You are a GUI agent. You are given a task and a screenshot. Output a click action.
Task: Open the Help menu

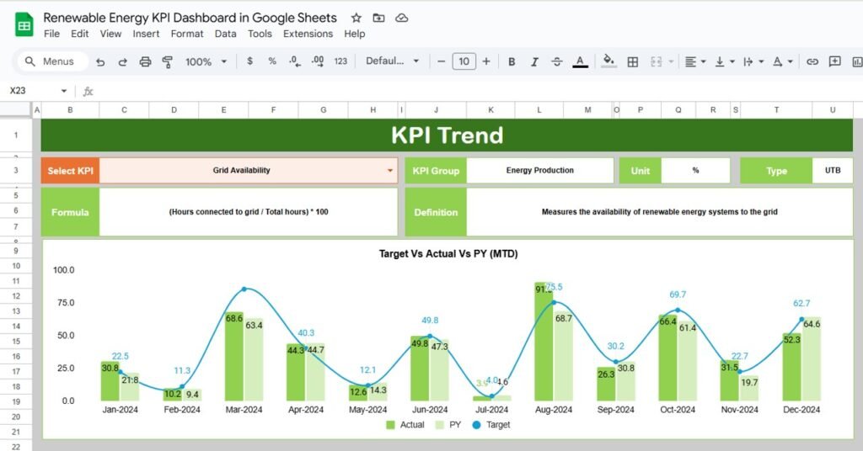click(x=355, y=34)
